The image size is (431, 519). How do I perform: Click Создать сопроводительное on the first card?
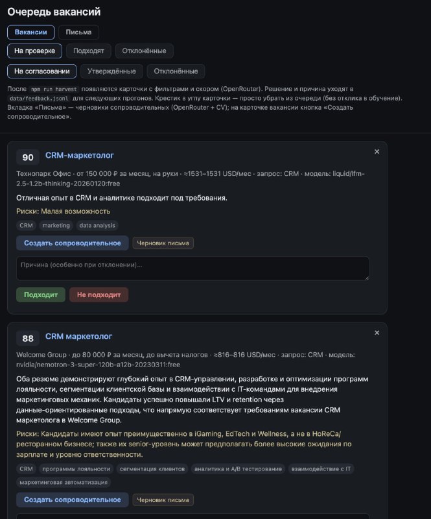pos(72,243)
